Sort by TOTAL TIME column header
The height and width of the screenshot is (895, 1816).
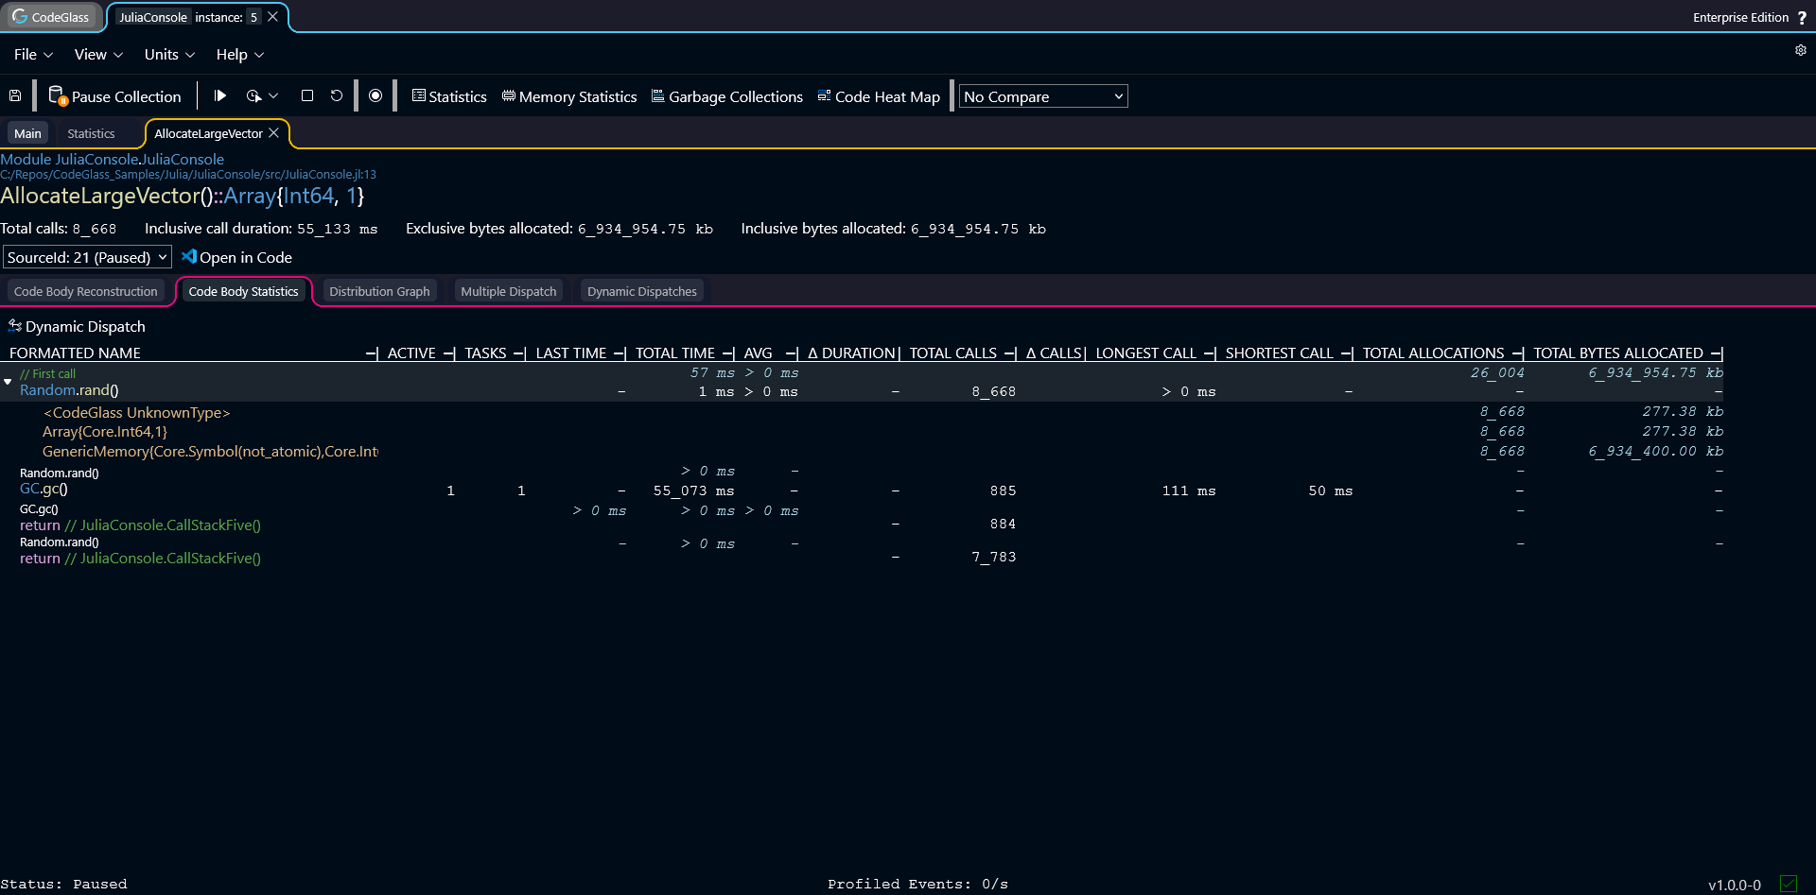coord(675,353)
